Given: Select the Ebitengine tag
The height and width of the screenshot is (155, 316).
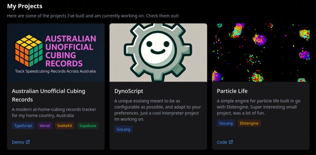Looking at the screenshot, I should click(249, 123).
